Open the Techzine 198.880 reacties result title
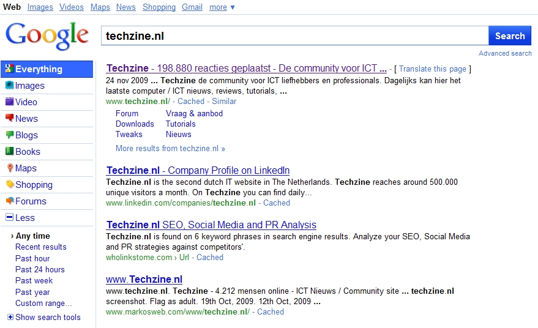Viewport: 538px width, 328px height. click(247, 69)
